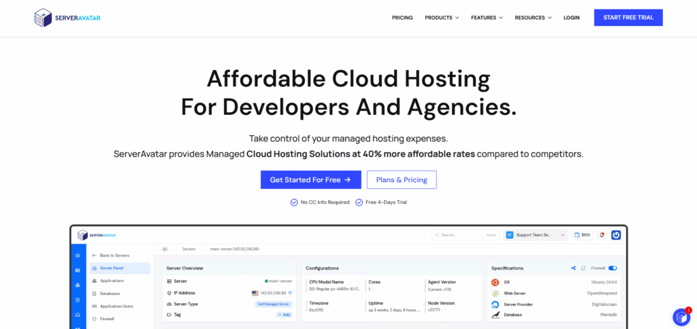Click the Agent Version current value
The image size is (697, 329).
click(439, 289)
